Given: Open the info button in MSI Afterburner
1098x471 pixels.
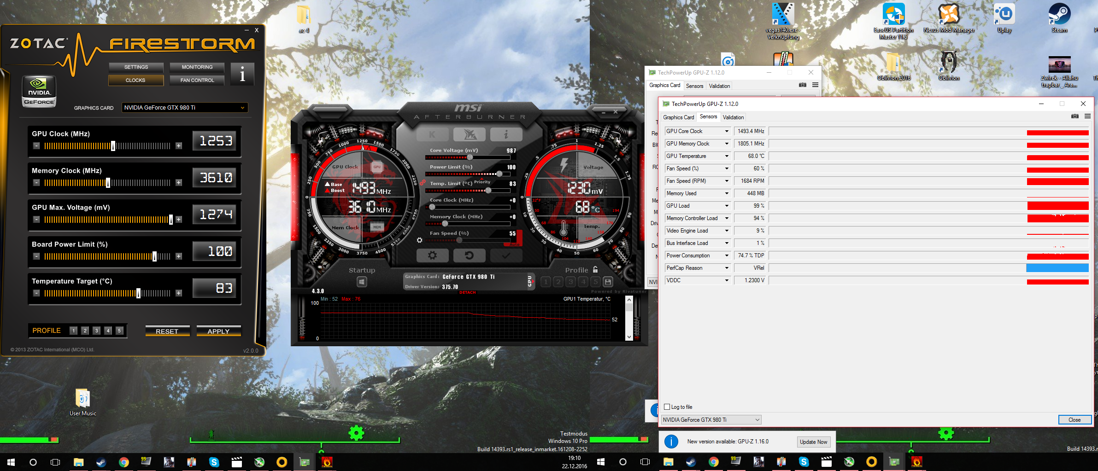Looking at the screenshot, I should point(506,134).
